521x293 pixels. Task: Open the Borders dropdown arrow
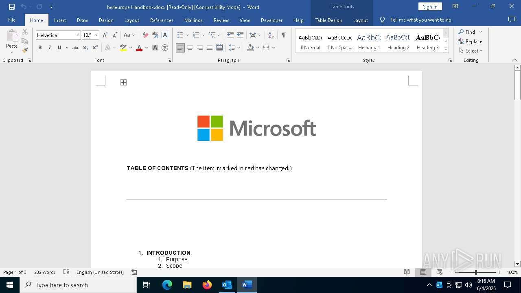pos(274,48)
